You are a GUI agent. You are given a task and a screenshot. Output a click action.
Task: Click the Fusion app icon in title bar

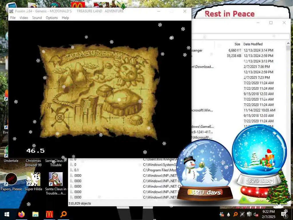point(11,11)
